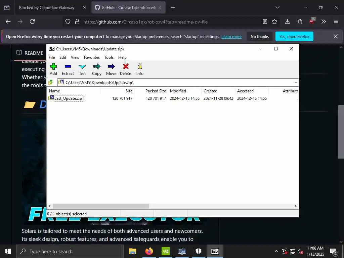
Task: Click the right scroll arrow in 7-Zip
Action: coord(296,206)
